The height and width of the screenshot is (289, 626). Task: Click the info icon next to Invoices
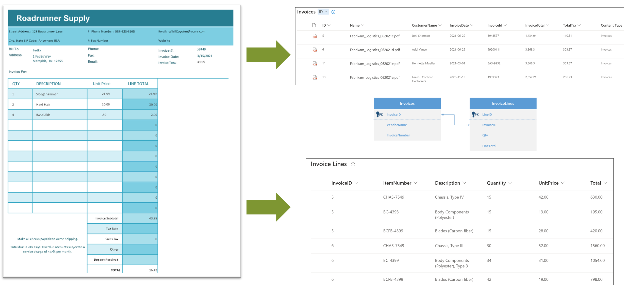tap(333, 12)
